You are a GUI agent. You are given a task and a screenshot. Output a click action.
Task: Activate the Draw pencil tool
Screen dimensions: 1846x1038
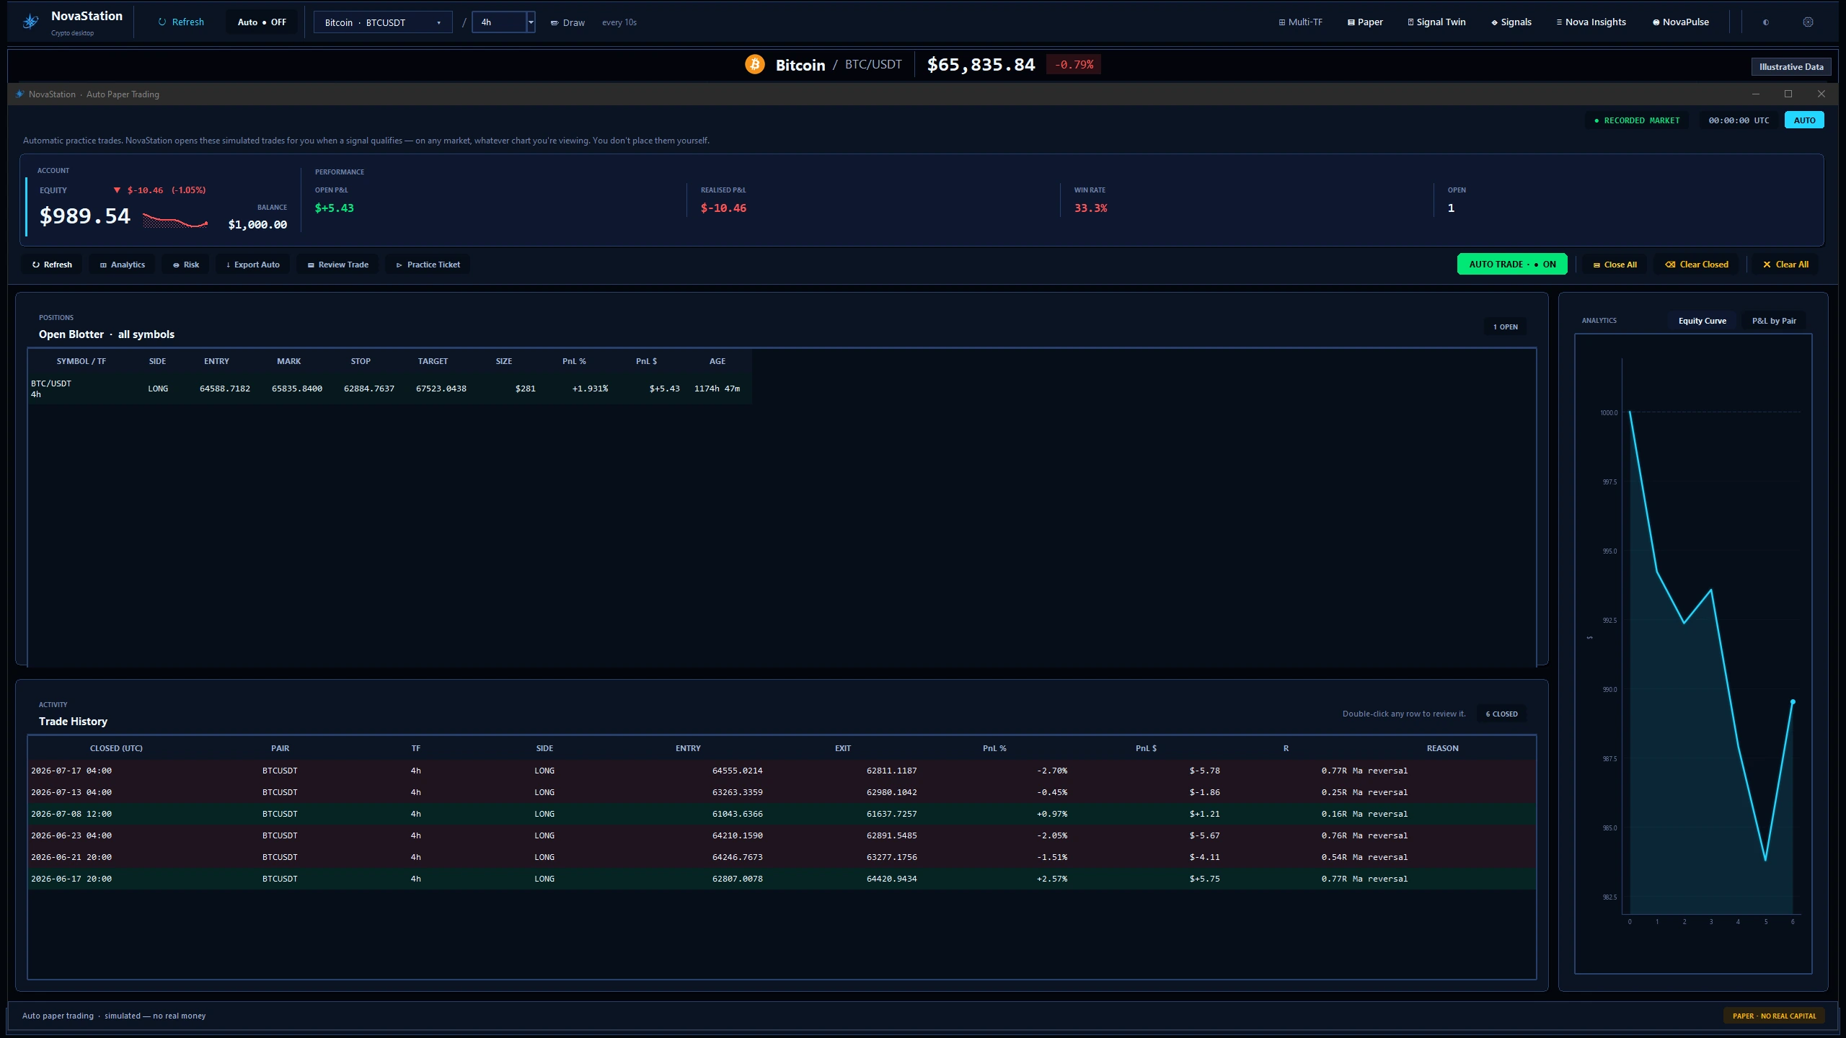(568, 22)
